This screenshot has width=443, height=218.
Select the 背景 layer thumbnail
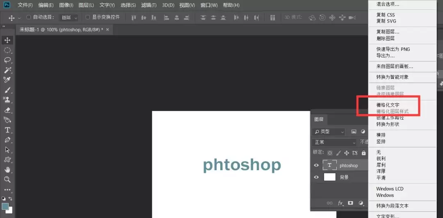click(329, 177)
